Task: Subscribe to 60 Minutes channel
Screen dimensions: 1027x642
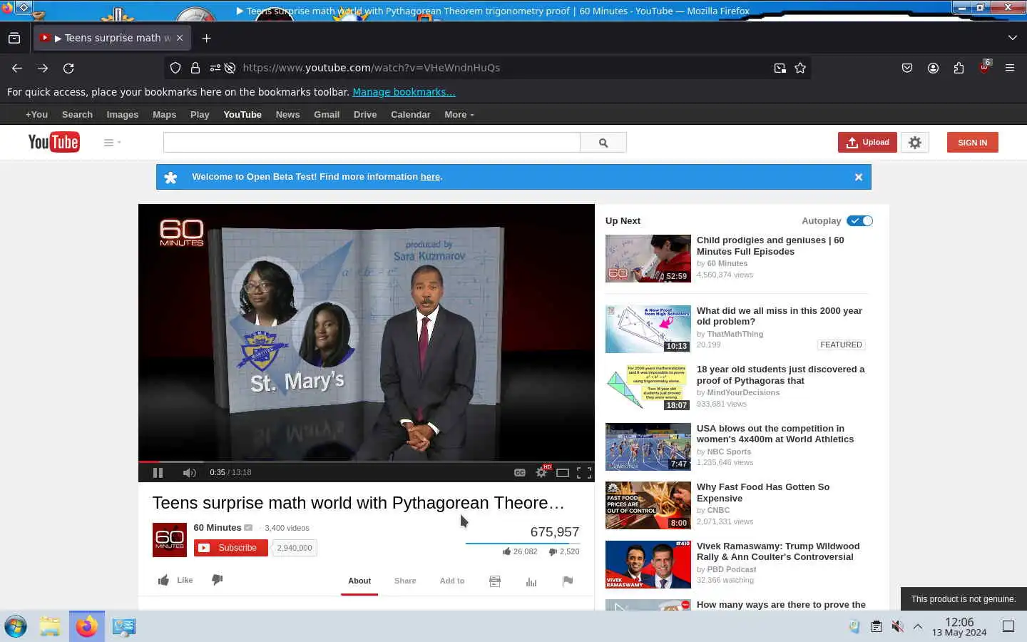Action: pos(231,548)
